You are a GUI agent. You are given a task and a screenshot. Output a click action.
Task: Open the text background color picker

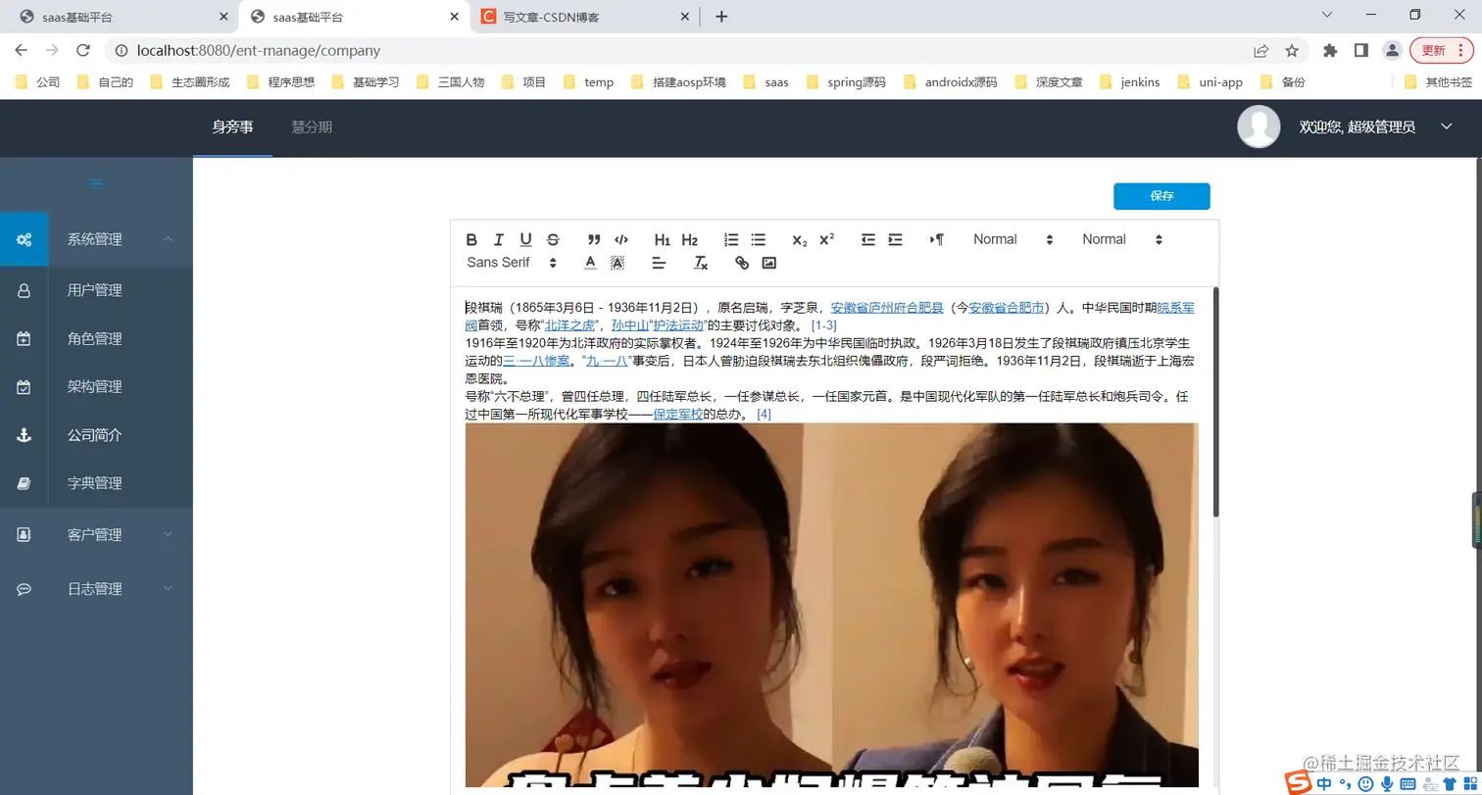617,263
